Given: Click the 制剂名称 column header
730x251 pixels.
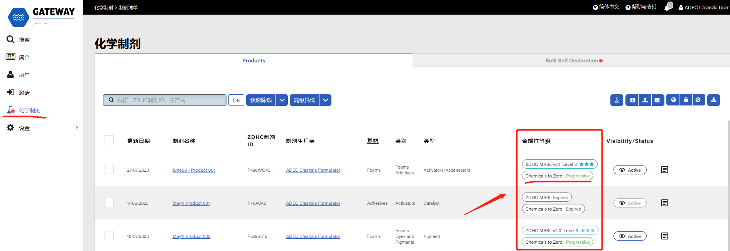Looking at the screenshot, I should (x=184, y=141).
